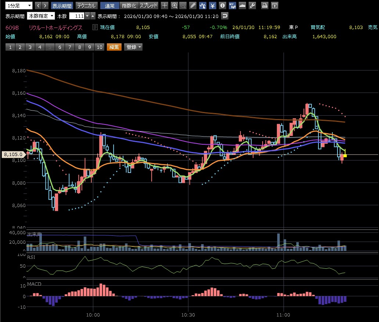The image size is (379, 322).
Task: Click the zoom in magnifier icon
Action: coord(174,6)
